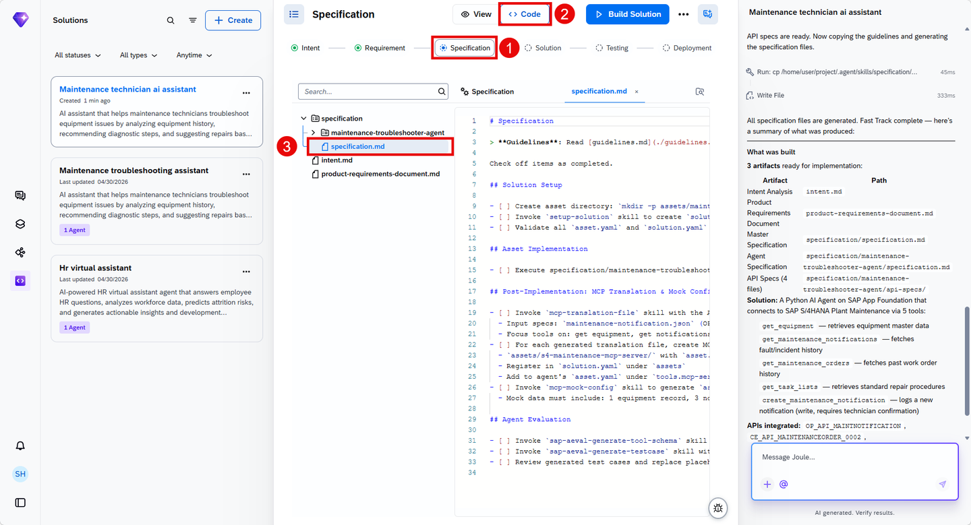Go to the Deployment step
This screenshot has height=525, width=971.
(x=687, y=48)
